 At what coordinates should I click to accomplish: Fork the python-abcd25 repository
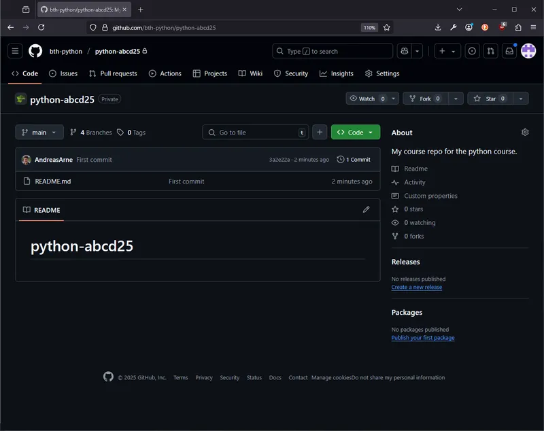tap(426, 99)
